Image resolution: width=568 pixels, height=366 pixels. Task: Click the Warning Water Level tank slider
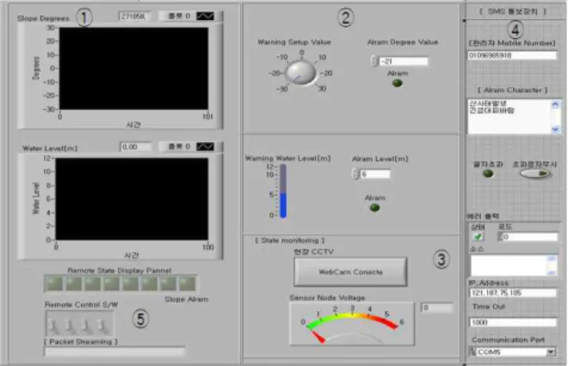[283, 191]
